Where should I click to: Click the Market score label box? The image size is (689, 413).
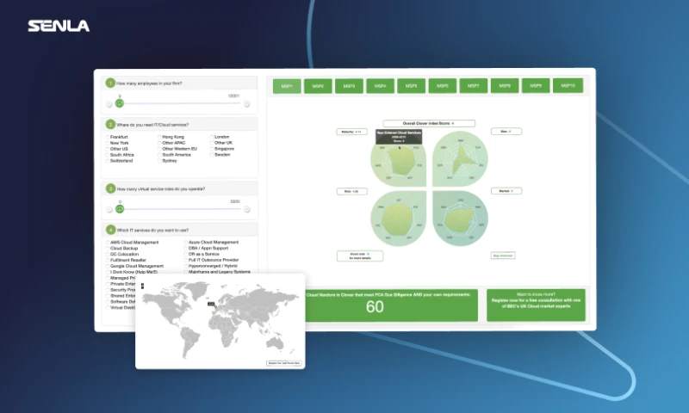click(506, 191)
